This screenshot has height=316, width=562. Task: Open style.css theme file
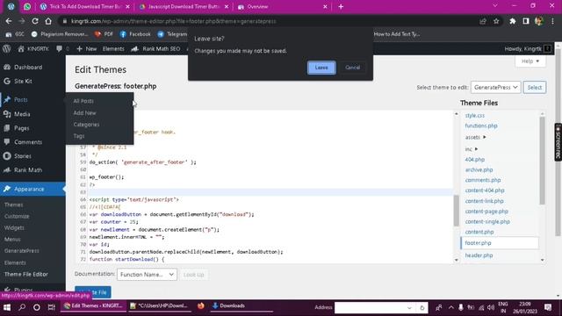point(475,115)
